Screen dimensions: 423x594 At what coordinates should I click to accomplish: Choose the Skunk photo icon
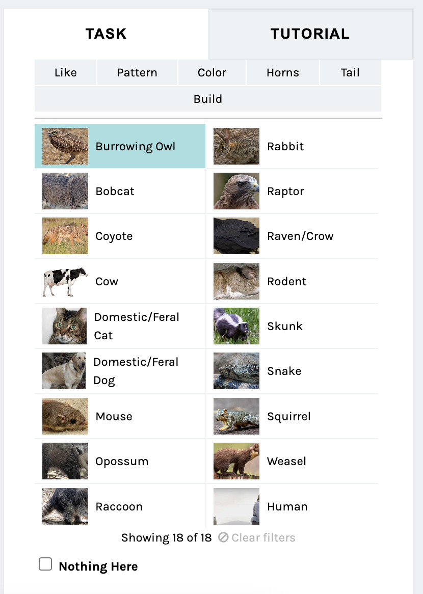point(236,326)
